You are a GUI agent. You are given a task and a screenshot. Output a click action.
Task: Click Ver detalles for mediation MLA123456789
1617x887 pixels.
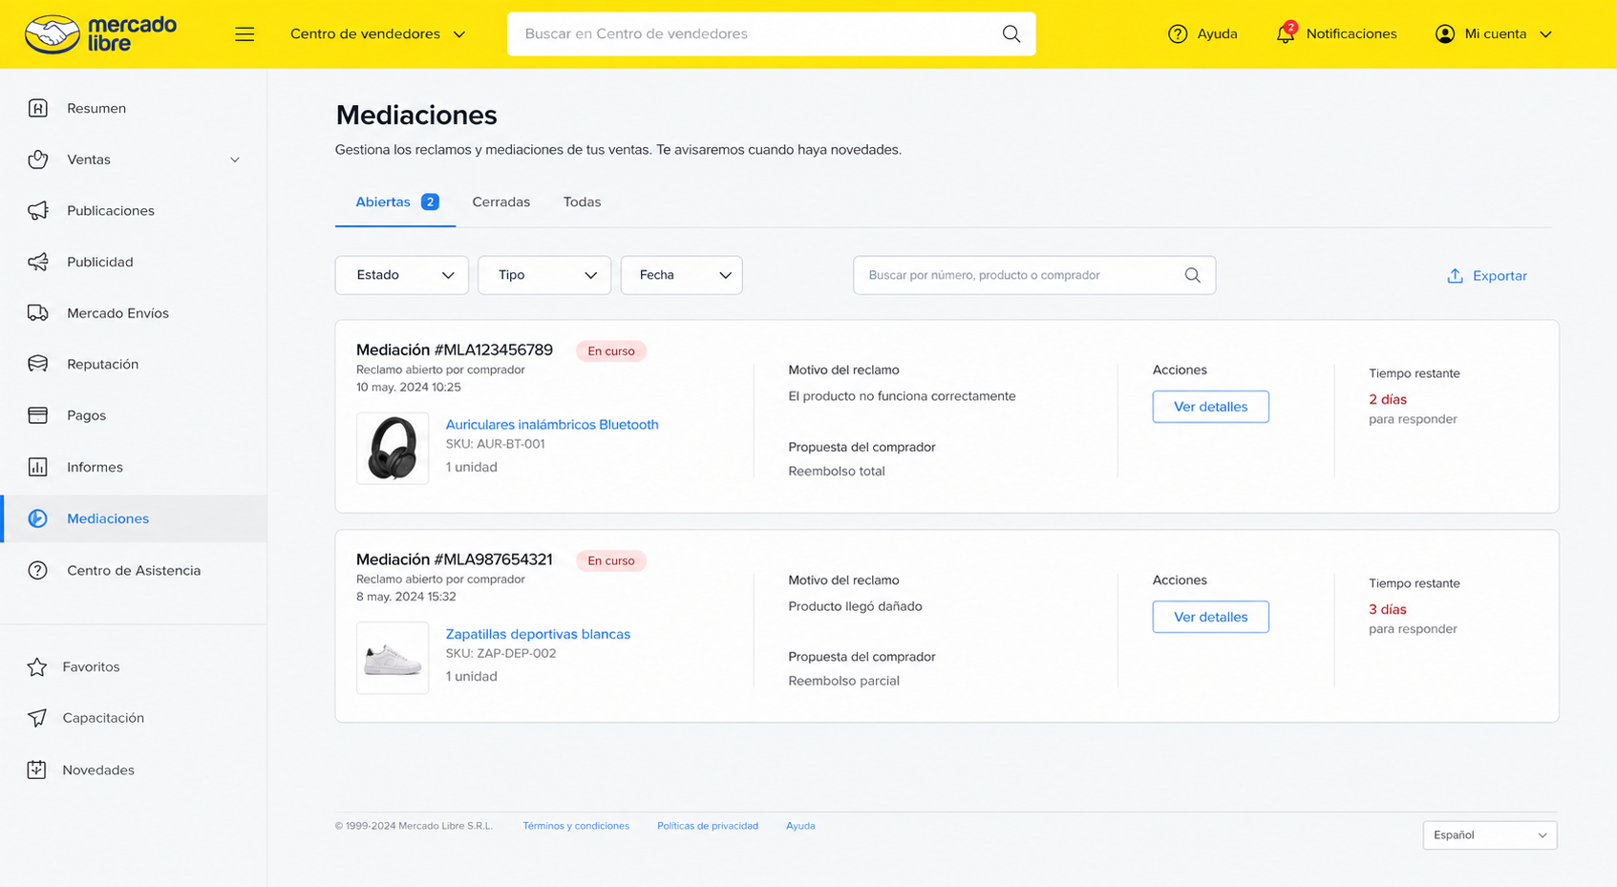[x=1210, y=407]
